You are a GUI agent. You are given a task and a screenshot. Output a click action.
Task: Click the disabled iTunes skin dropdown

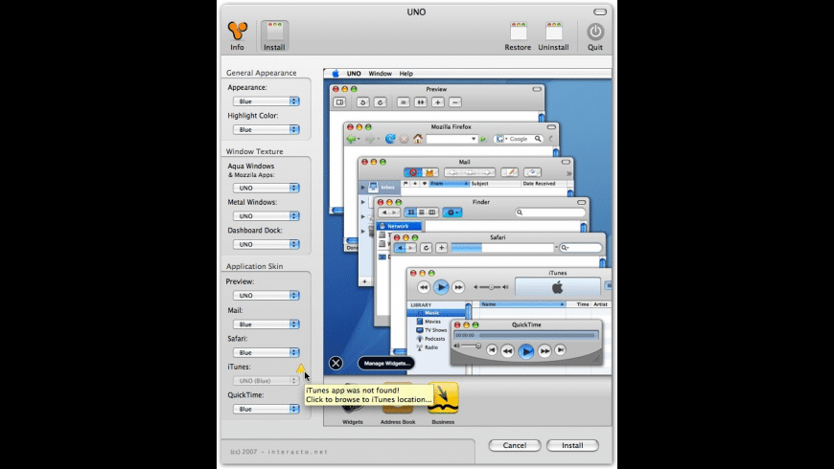pos(266,380)
